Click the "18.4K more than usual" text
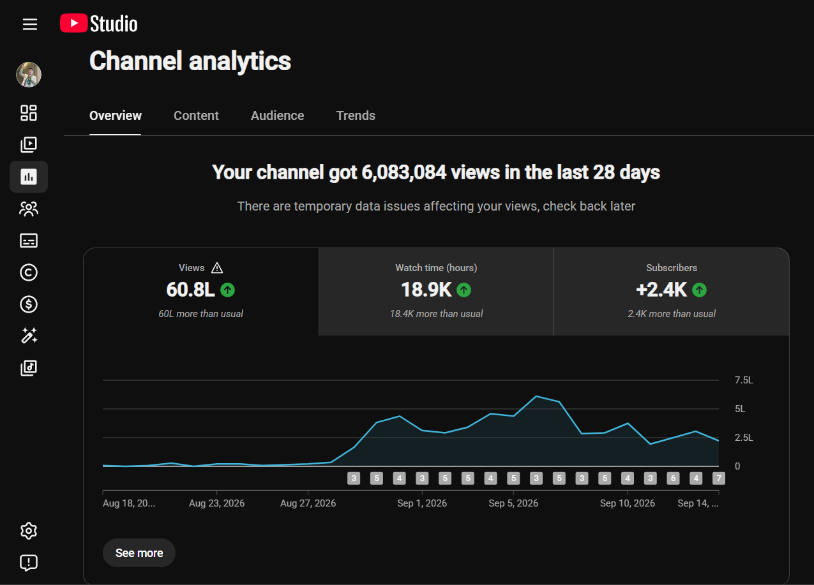Image resolution: width=814 pixels, height=585 pixels. (436, 314)
